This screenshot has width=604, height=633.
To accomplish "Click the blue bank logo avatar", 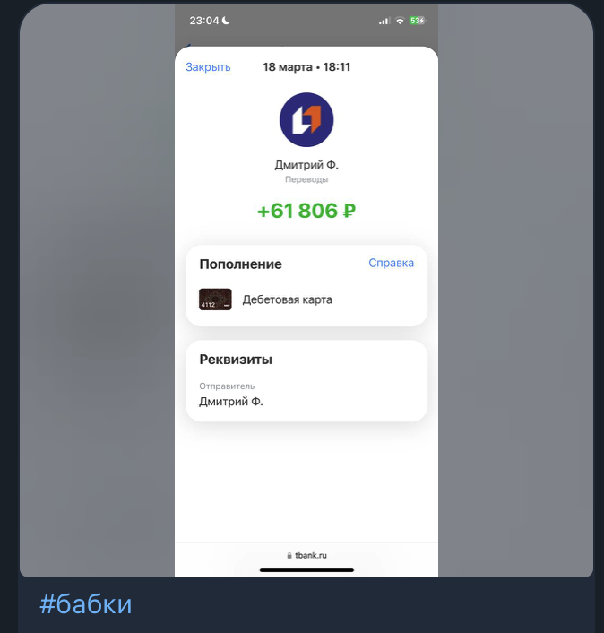I will (306, 119).
